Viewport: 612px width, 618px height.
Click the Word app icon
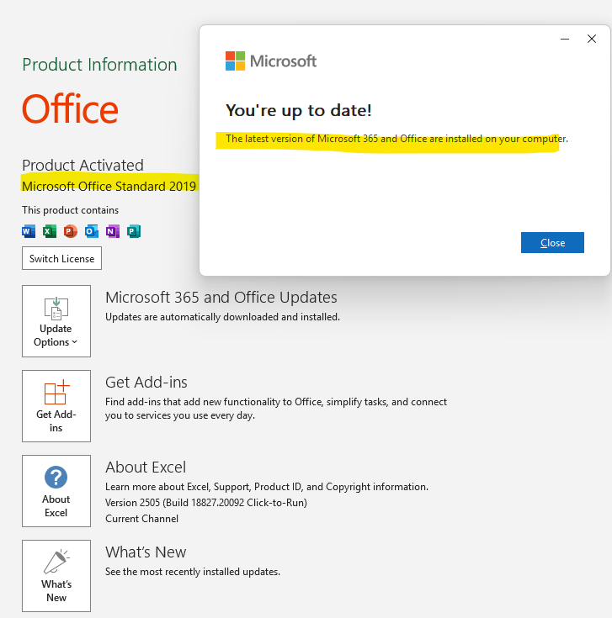tap(29, 231)
